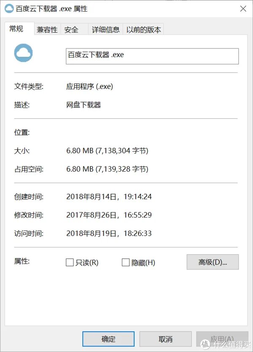Click the title bar cloud icon
This screenshot has width=253, height=352.
(x=9, y=8)
